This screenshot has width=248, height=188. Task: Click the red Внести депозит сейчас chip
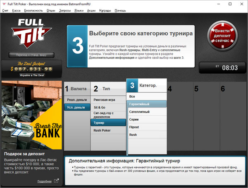[222, 36]
